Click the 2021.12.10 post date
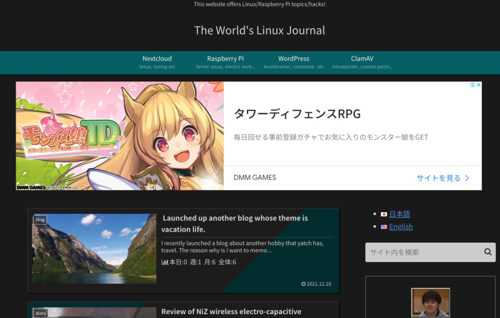This screenshot has height=318, width=500. click(x=316, y=284)
